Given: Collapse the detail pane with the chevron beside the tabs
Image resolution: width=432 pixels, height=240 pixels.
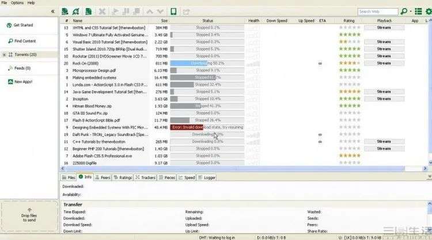Looking at the screenshot, I should (x=429, y=177).
